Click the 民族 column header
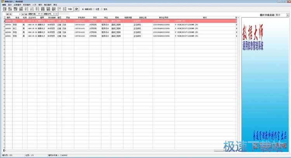Viewport: 291px width, 158px height. pos(68,17)
